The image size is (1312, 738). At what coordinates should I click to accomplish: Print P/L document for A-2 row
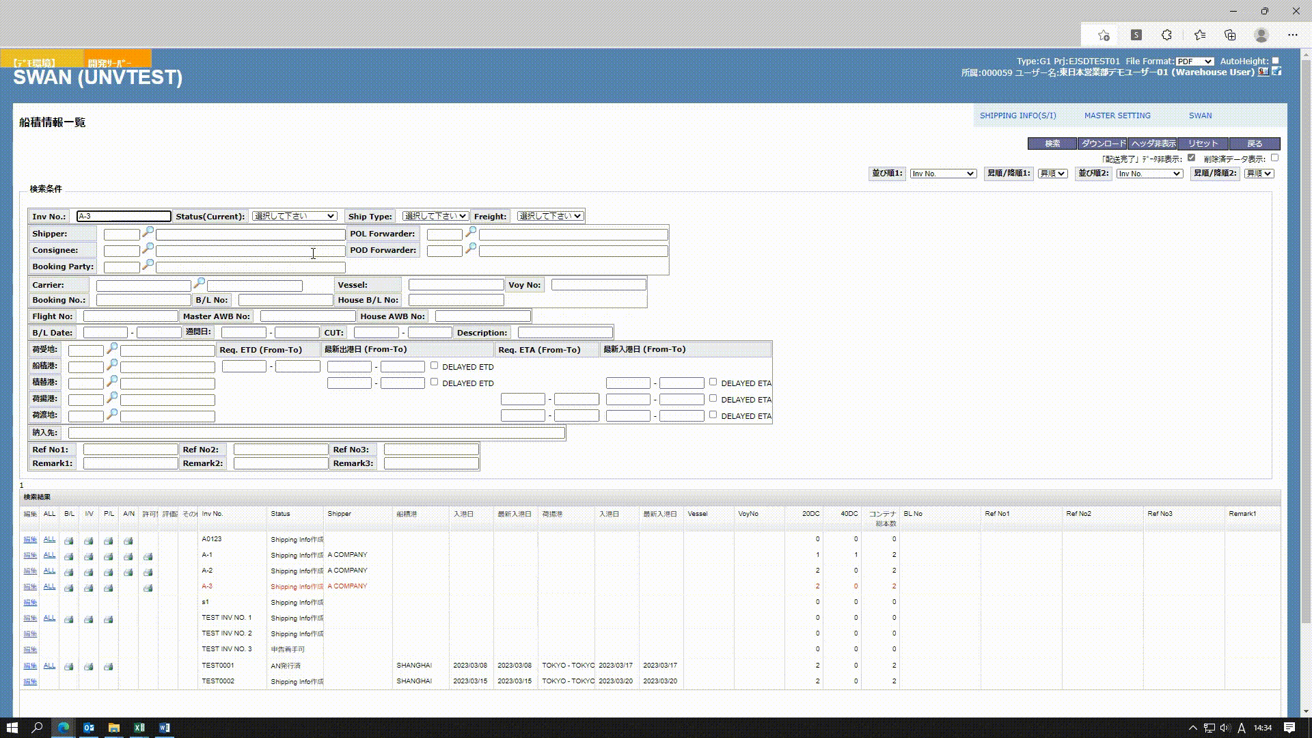tap(109, 572)
